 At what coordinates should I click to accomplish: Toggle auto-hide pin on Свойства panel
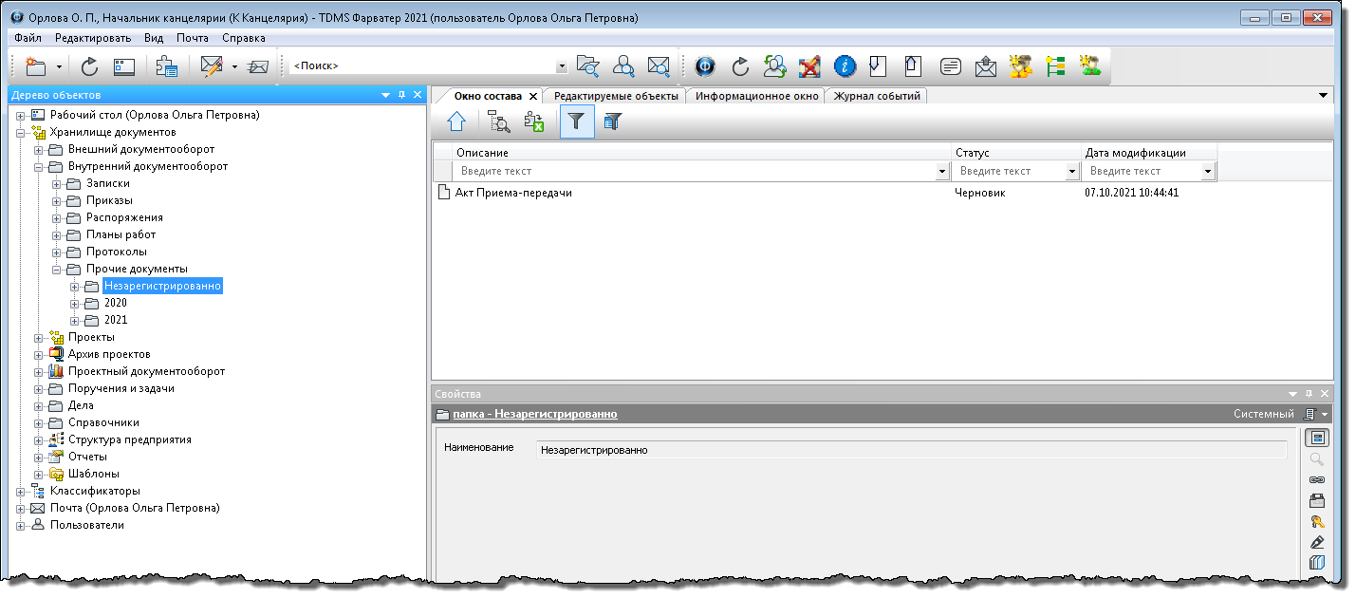click(1309, 394)
